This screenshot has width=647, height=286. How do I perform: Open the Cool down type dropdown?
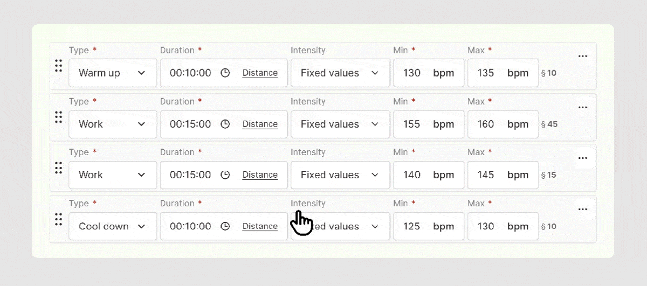pos(113,226)
